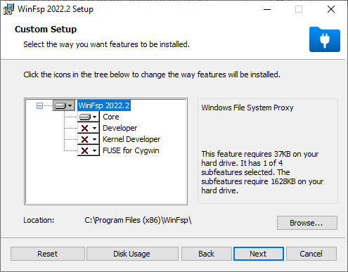The image size is (348, 272).
Task: Click the Reset button
Action: point(48,254)
